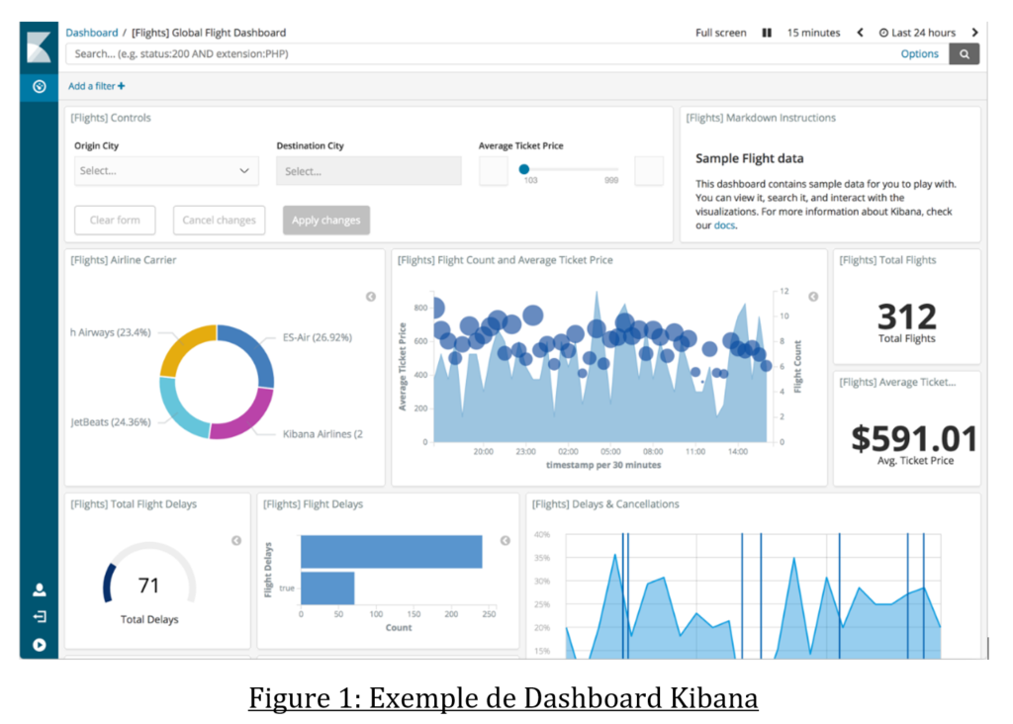Open the Destination City select box
Screen dimensions: 1013x724
coord(369,171)
